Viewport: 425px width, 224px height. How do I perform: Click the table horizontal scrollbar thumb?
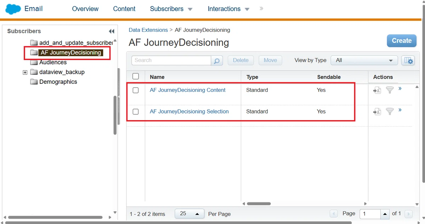259,204
